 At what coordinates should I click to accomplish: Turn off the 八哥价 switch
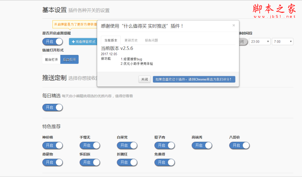click(239, 145)
